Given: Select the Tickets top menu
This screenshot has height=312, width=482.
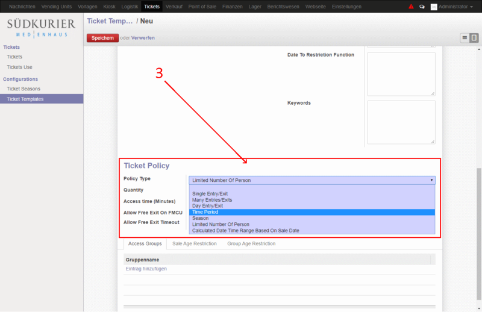Looking at the screenshot, I should tap(152, 7).
